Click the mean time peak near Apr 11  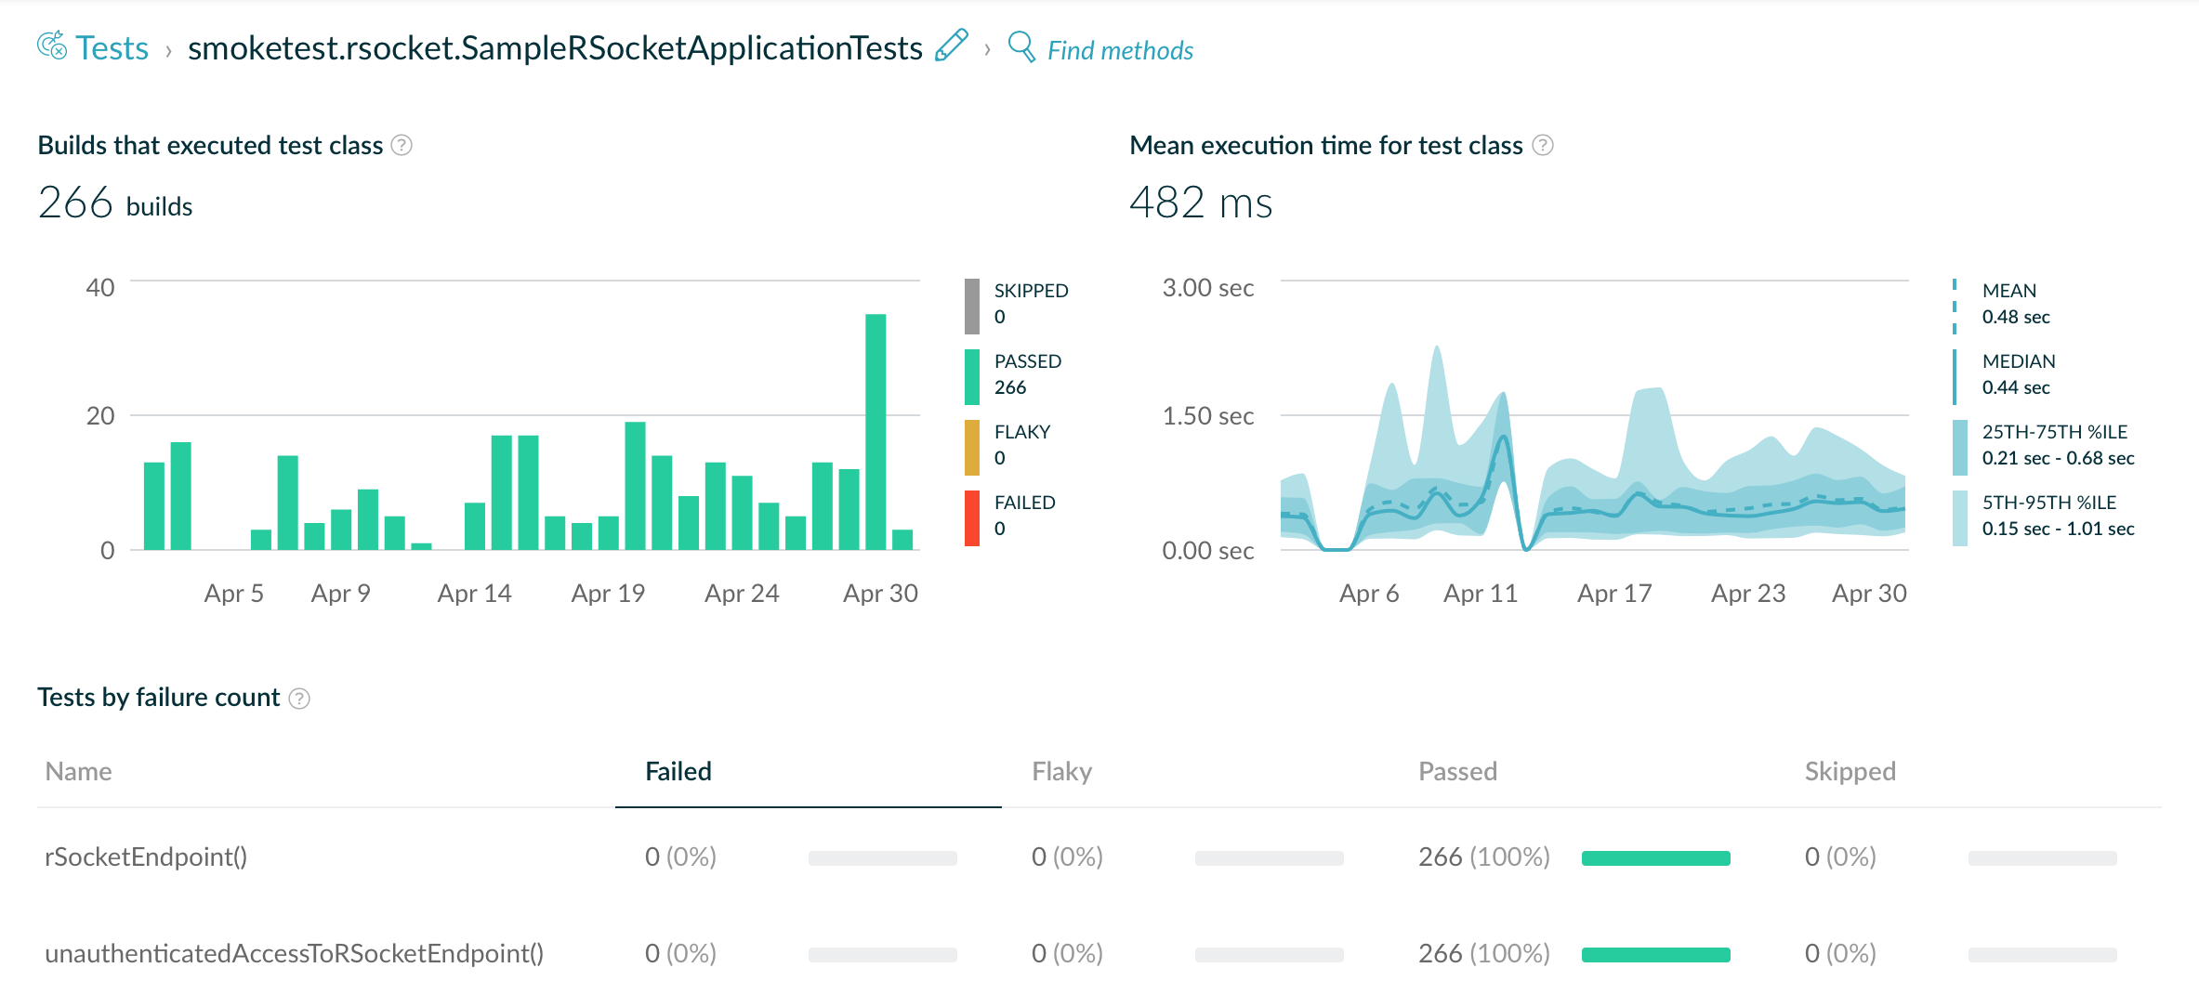(1504, 437)
